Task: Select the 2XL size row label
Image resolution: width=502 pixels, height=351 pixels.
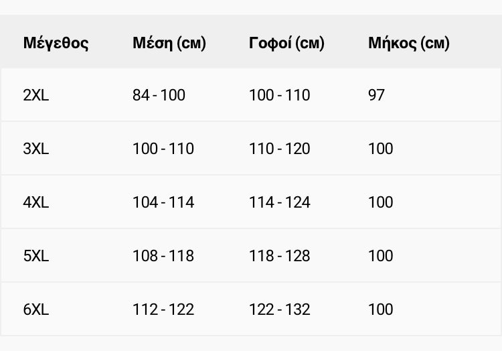Action: pos(36,95)
